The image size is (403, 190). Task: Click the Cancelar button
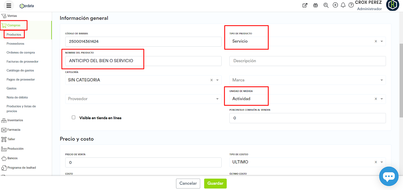click(188, 183)
